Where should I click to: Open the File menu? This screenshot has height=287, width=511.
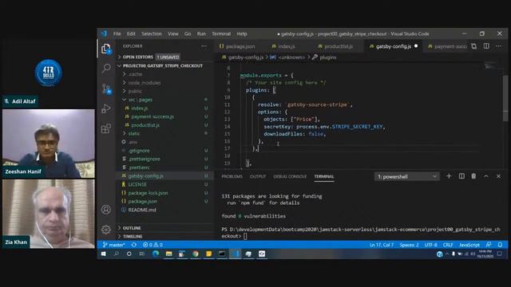[x=117, y=33]
